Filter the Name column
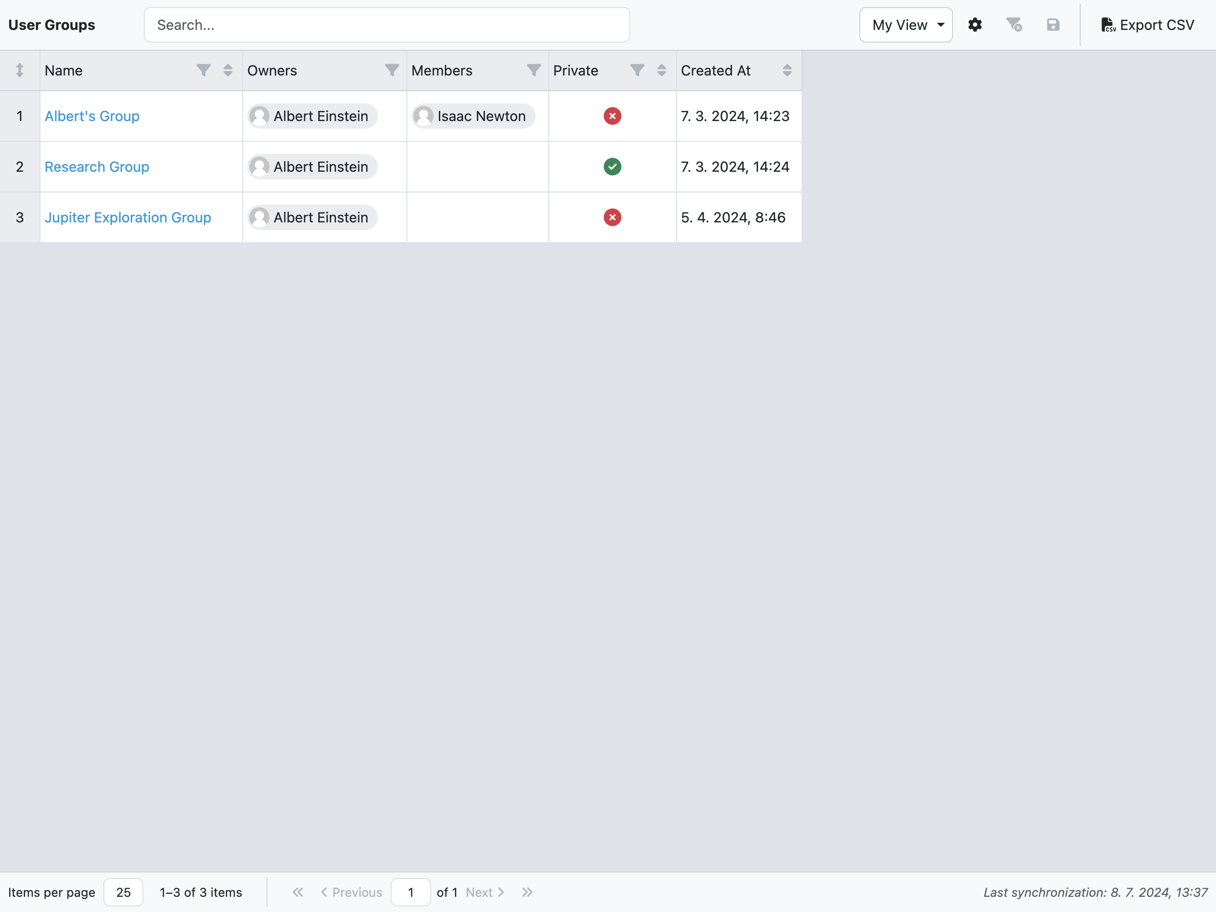The image size is (1216, 912). [203, 70]
